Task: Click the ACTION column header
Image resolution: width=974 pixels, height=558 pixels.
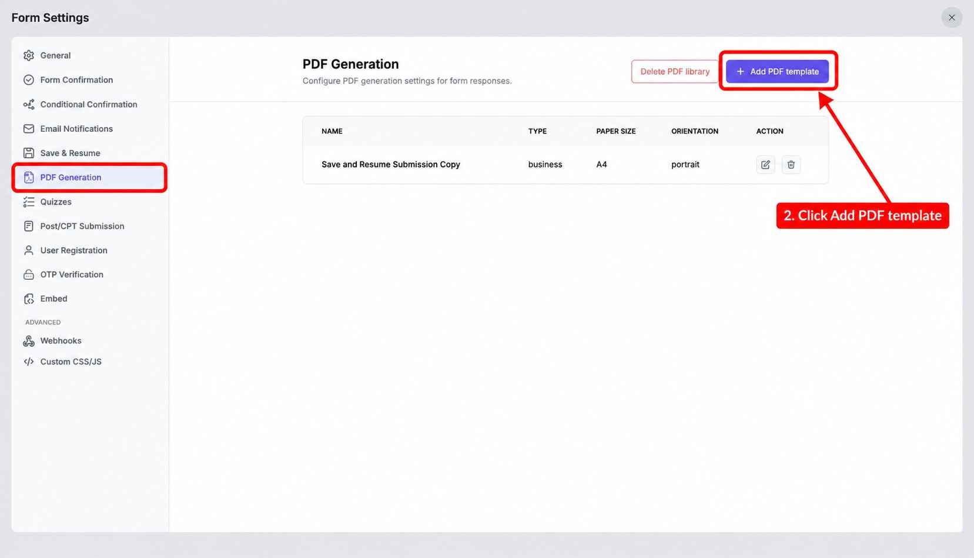Action: pos(769,131)
